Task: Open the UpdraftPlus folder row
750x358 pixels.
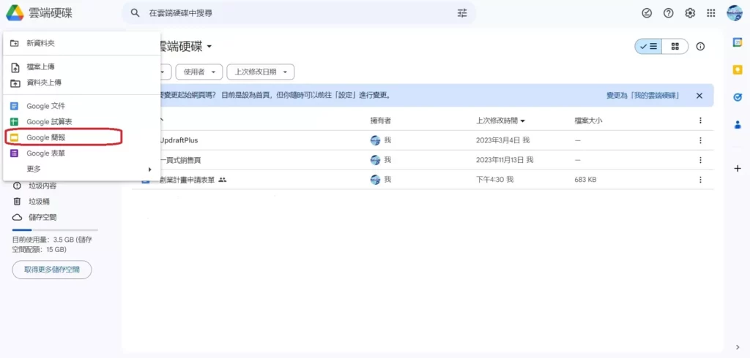Action: (x=423, y=140)
